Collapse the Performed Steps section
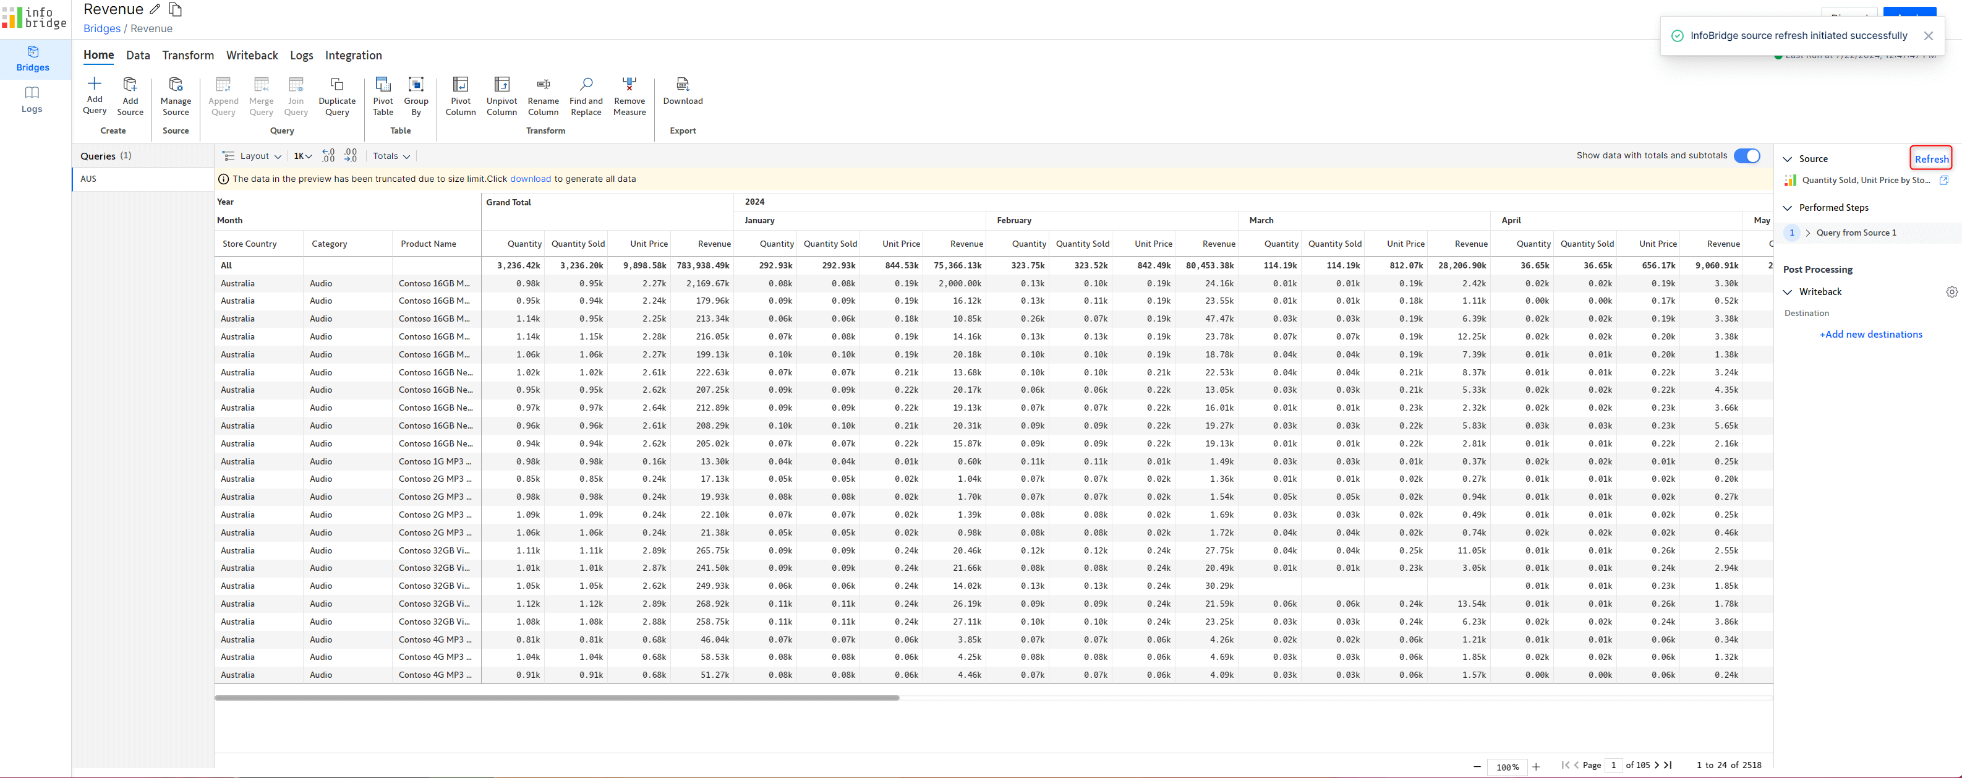This screenshot has width=1962, height=778. [1788, 207]
